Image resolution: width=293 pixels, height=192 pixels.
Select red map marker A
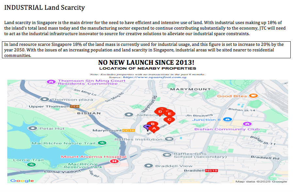154,128
